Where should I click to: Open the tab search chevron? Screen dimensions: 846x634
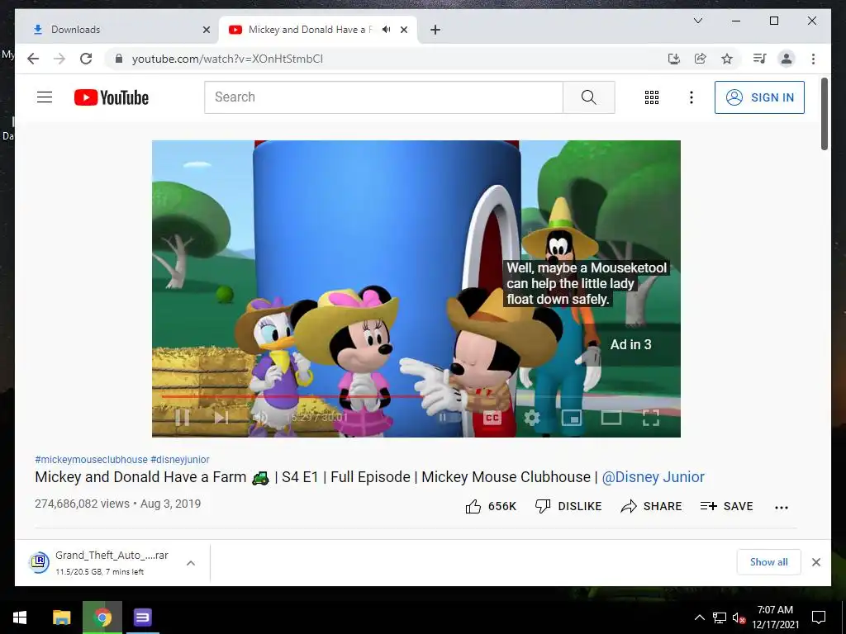click(x=697, y=21)
